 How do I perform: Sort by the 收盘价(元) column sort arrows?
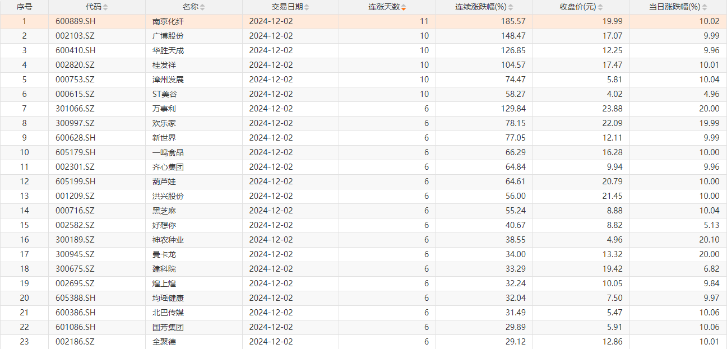[600, 7]
